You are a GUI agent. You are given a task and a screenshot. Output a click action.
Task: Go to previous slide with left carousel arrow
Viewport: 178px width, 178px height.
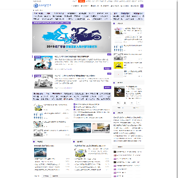click(34, 38)
